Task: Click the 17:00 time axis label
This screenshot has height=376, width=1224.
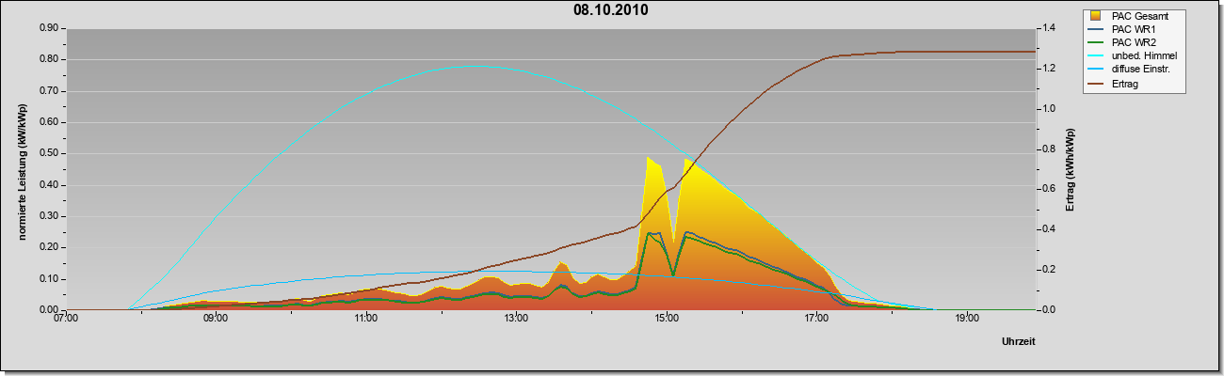Action: point(817,319)
